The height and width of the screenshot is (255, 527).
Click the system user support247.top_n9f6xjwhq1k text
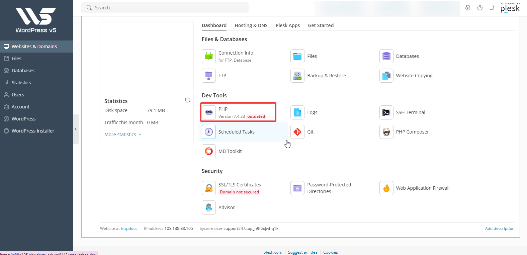pos(251,229)
